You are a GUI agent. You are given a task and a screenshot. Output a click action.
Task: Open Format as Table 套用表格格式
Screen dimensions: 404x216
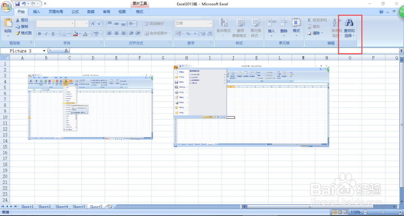240,28
